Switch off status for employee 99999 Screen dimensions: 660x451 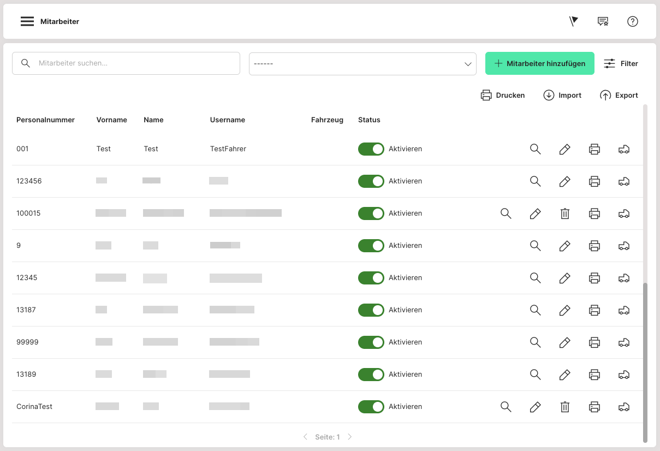[371, 342]
